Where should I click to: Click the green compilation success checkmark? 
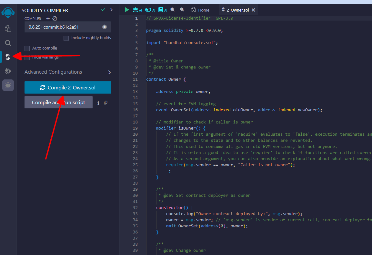tap(103, 10)
